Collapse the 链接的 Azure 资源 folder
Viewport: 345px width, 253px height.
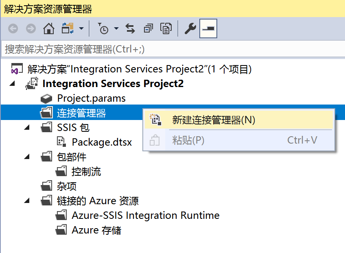[x=27, y=201]
